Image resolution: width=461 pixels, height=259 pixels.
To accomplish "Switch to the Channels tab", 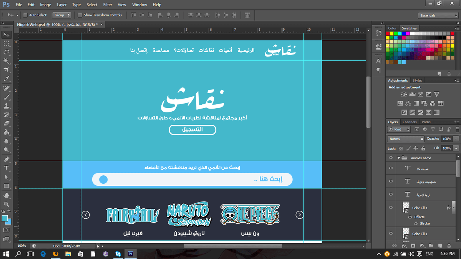I will point(409,122).
